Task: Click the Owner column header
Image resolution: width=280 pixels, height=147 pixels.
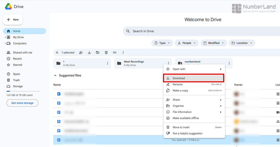Action: coord(238,85)
